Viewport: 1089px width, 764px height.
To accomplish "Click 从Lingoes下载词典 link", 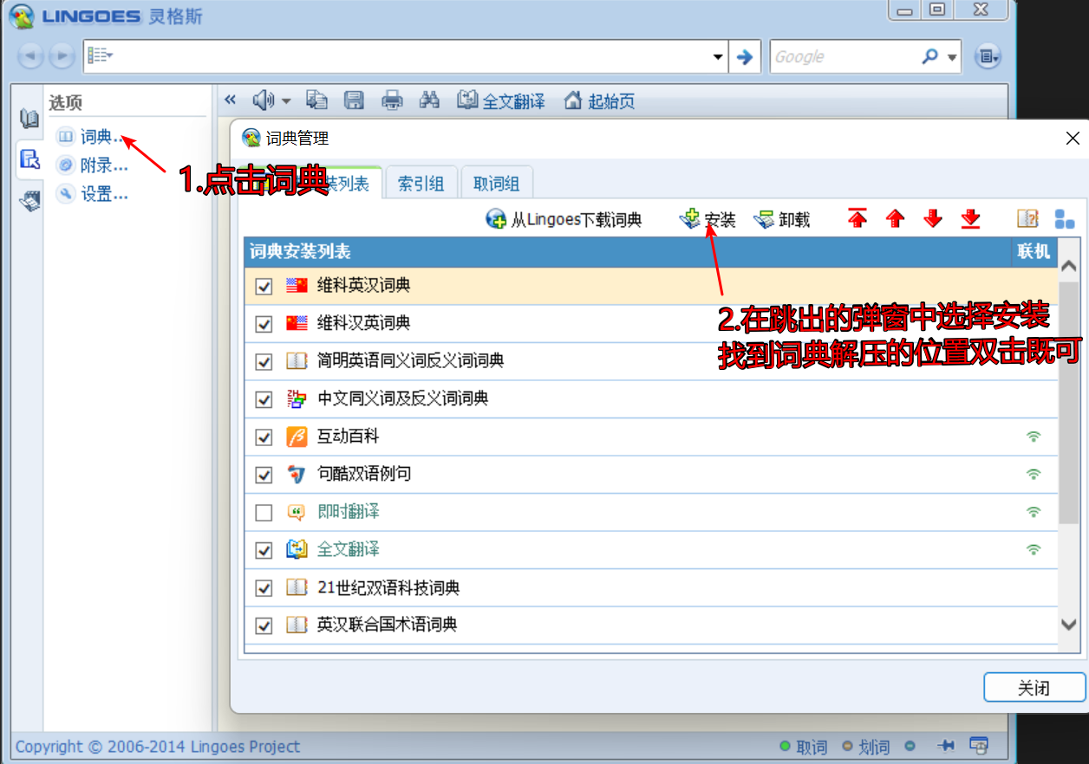I will click(x=564, y=220).
